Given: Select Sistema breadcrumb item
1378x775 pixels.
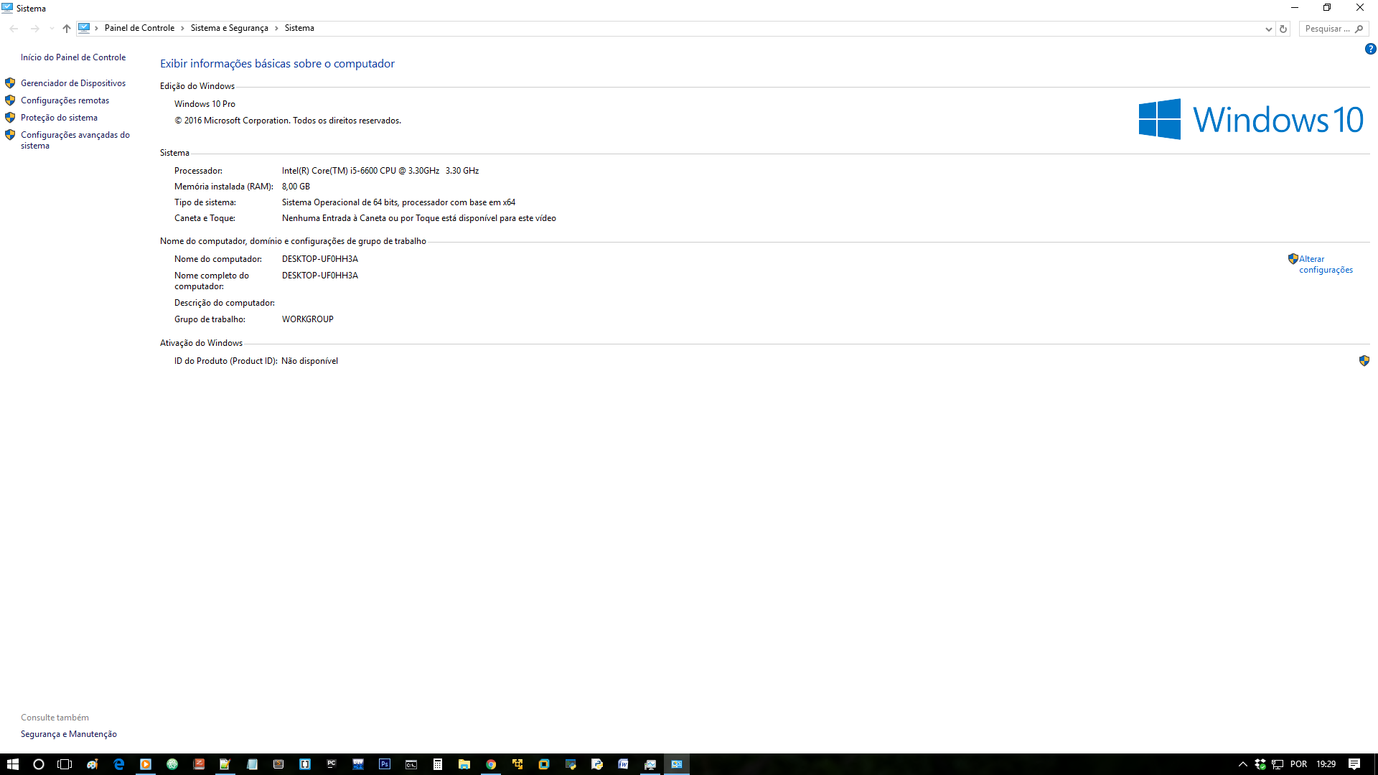Looking at the screenshot, I should point(299,28).
